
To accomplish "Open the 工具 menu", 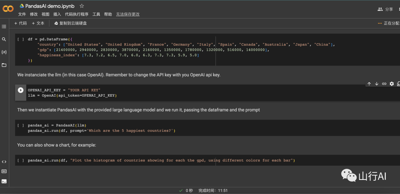I will pyautogui.click(x=96, y=14).
